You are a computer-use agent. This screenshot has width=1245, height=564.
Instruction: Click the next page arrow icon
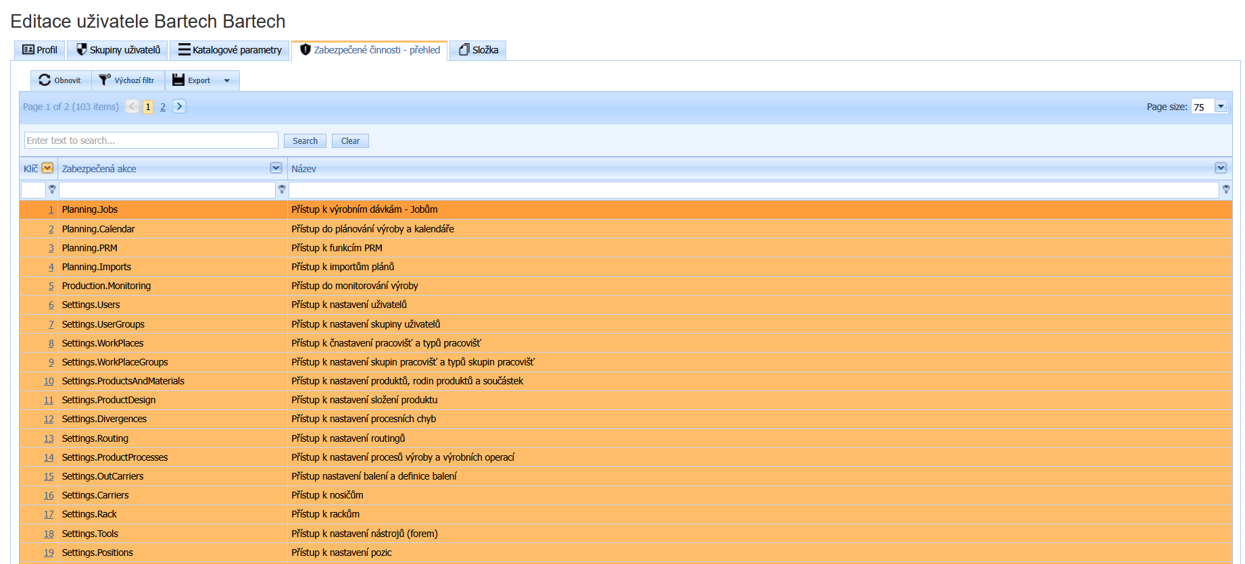(179, 106)
